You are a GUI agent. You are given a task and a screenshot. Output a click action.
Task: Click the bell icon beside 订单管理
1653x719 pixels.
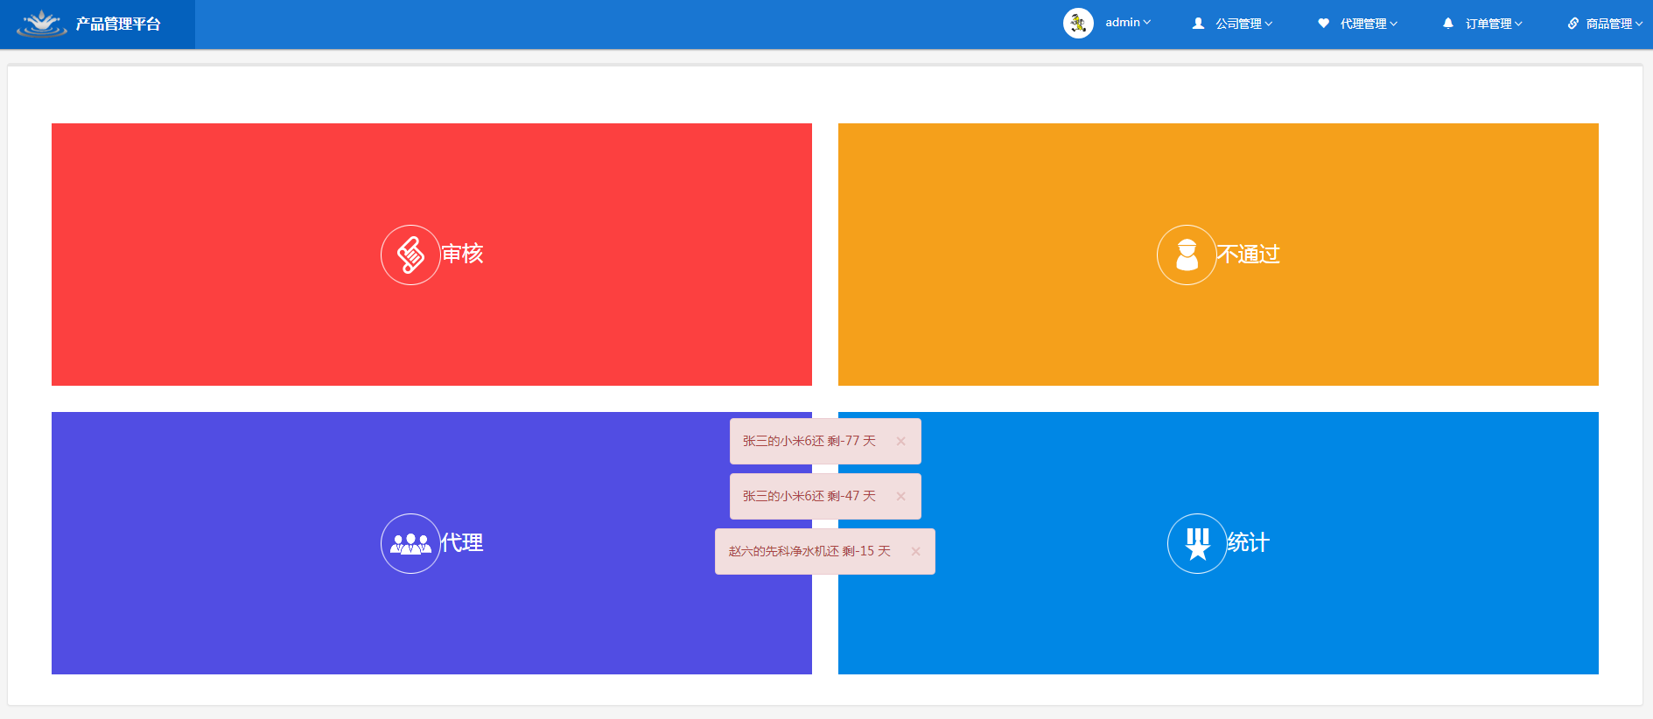click(1448, 24)
